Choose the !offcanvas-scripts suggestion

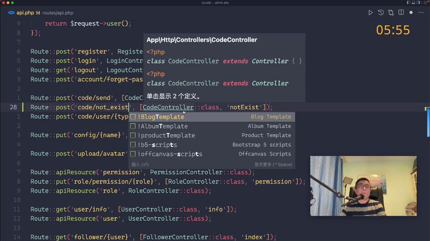pyautogui.click(x=212, y=154)
